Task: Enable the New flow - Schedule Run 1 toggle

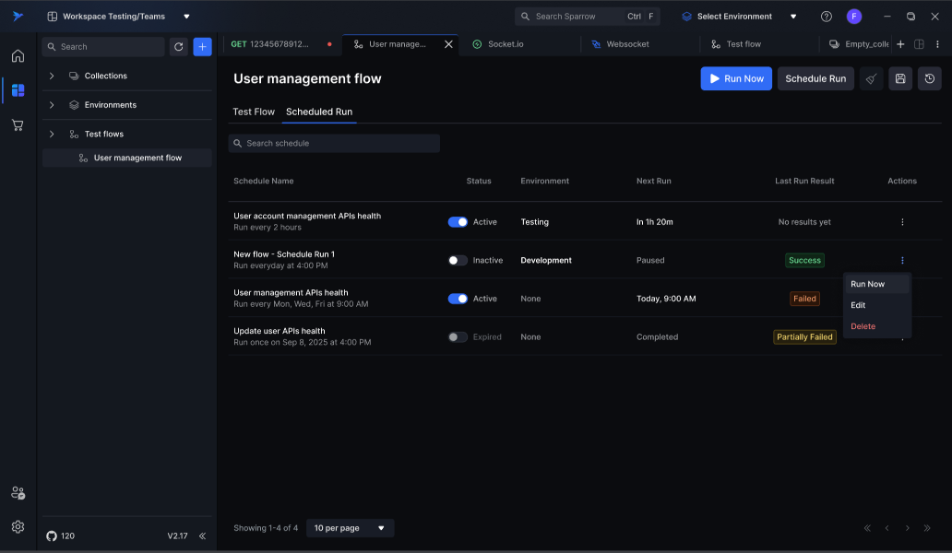Action: 458,261
